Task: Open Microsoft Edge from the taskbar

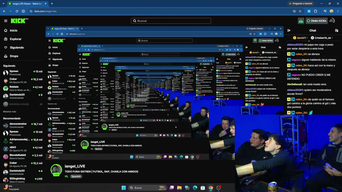Action: pyautogui.click(x=195, y=188)
